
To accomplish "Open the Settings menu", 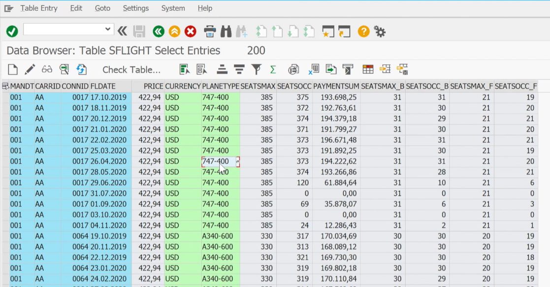I will 135,8.
